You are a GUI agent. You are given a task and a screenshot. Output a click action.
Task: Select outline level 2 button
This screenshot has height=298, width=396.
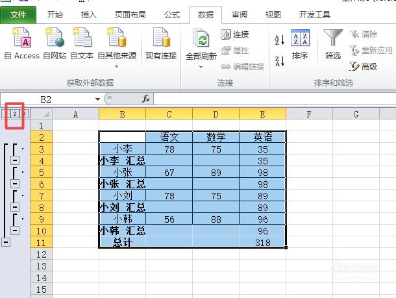click(15, 114)
